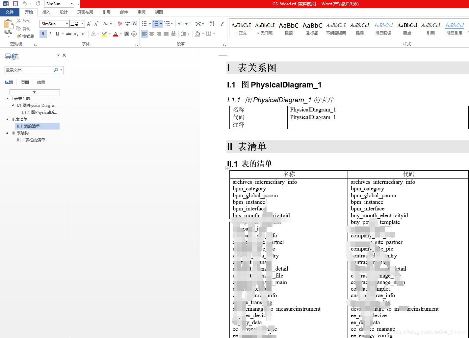Click the distributed alignment icon
The width and height of the screenshot is (469, 338).
(173, 34)
